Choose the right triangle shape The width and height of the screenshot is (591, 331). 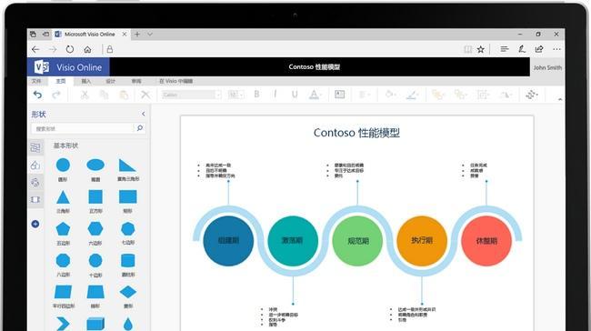(127, 165)
